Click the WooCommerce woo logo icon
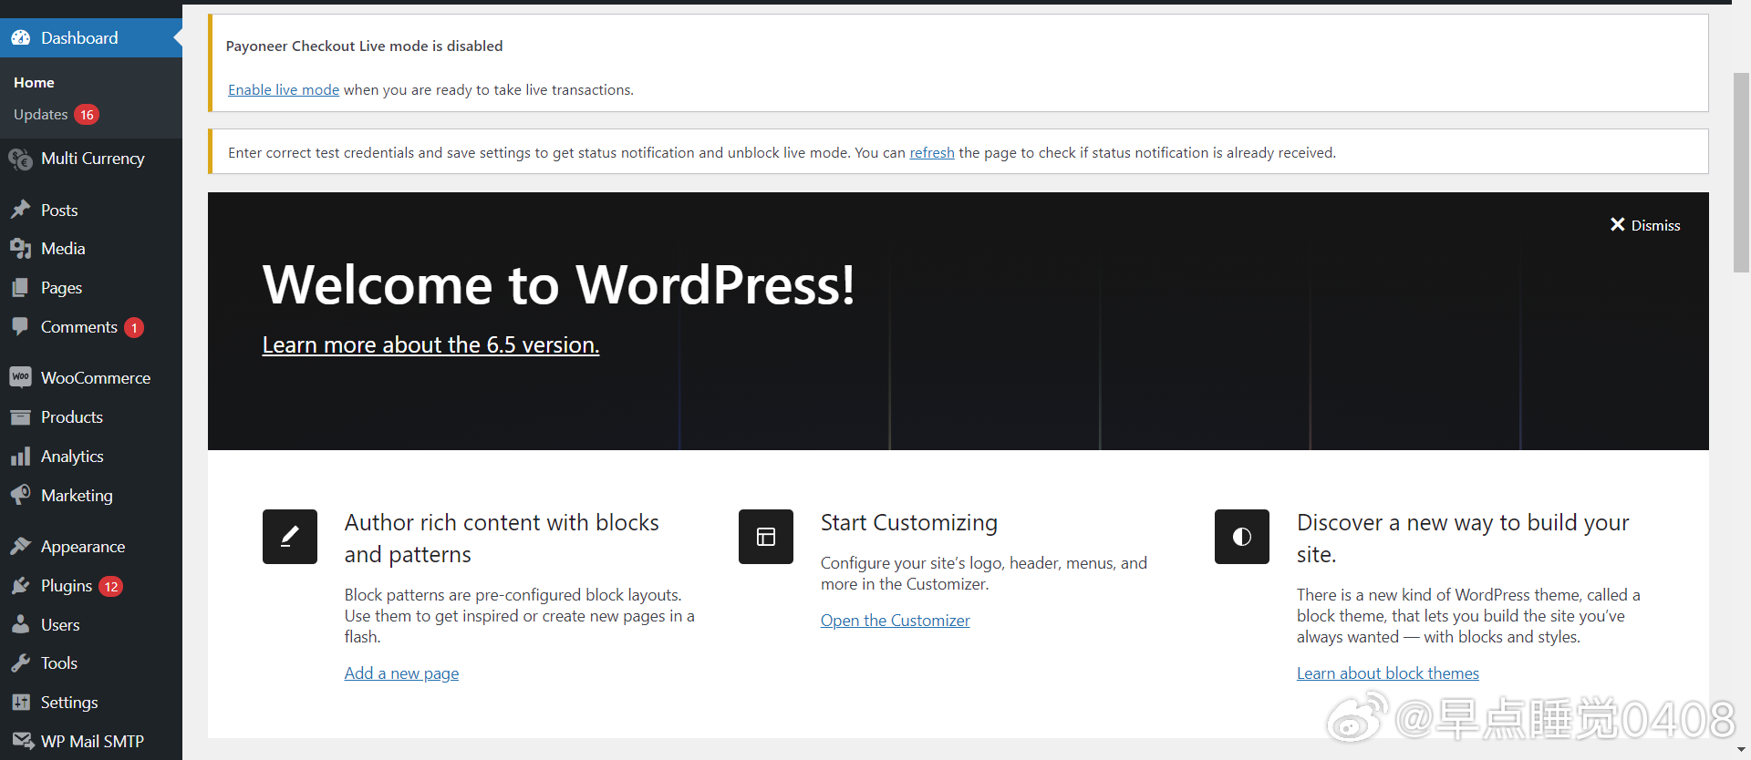1751x760 pixels. [21, 377]
